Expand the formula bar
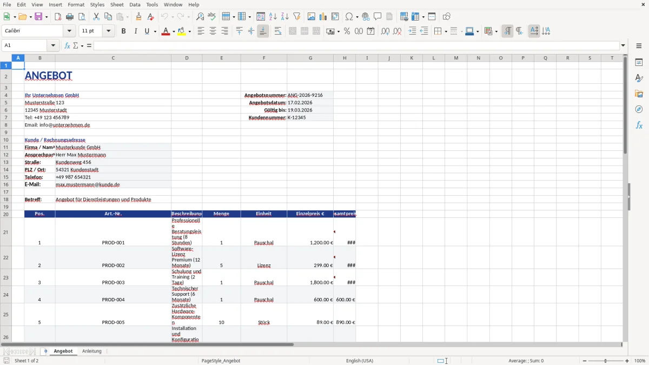649x365 pixels. 623,45
